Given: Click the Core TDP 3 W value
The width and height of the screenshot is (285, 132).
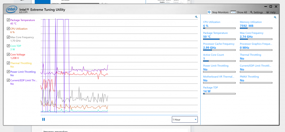Looking at the screenshot, I should (x=13, y=49).
